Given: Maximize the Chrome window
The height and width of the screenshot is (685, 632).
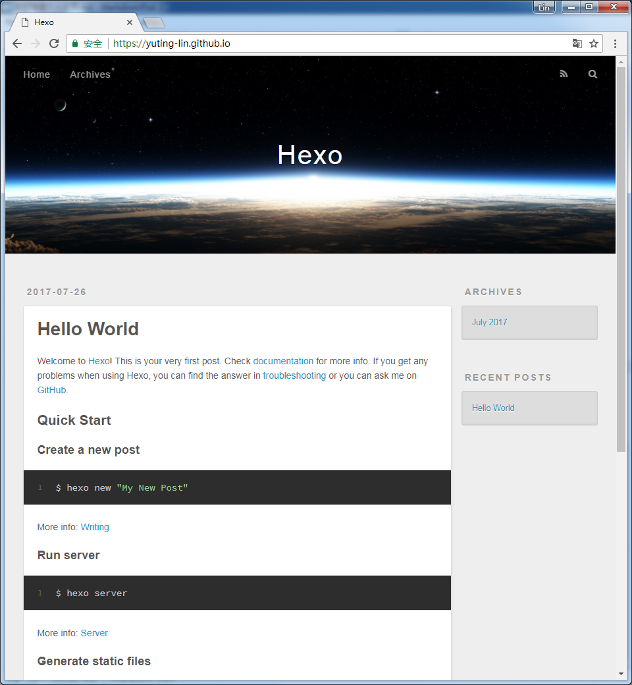Looking at the screenshot, I should click(x=589, y=7).
